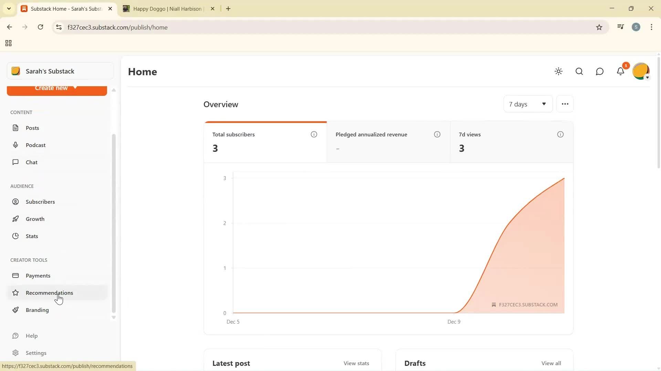The image size is (661, 371).
Task: Open Podcast from sidebar
Action: coord(35,145)
